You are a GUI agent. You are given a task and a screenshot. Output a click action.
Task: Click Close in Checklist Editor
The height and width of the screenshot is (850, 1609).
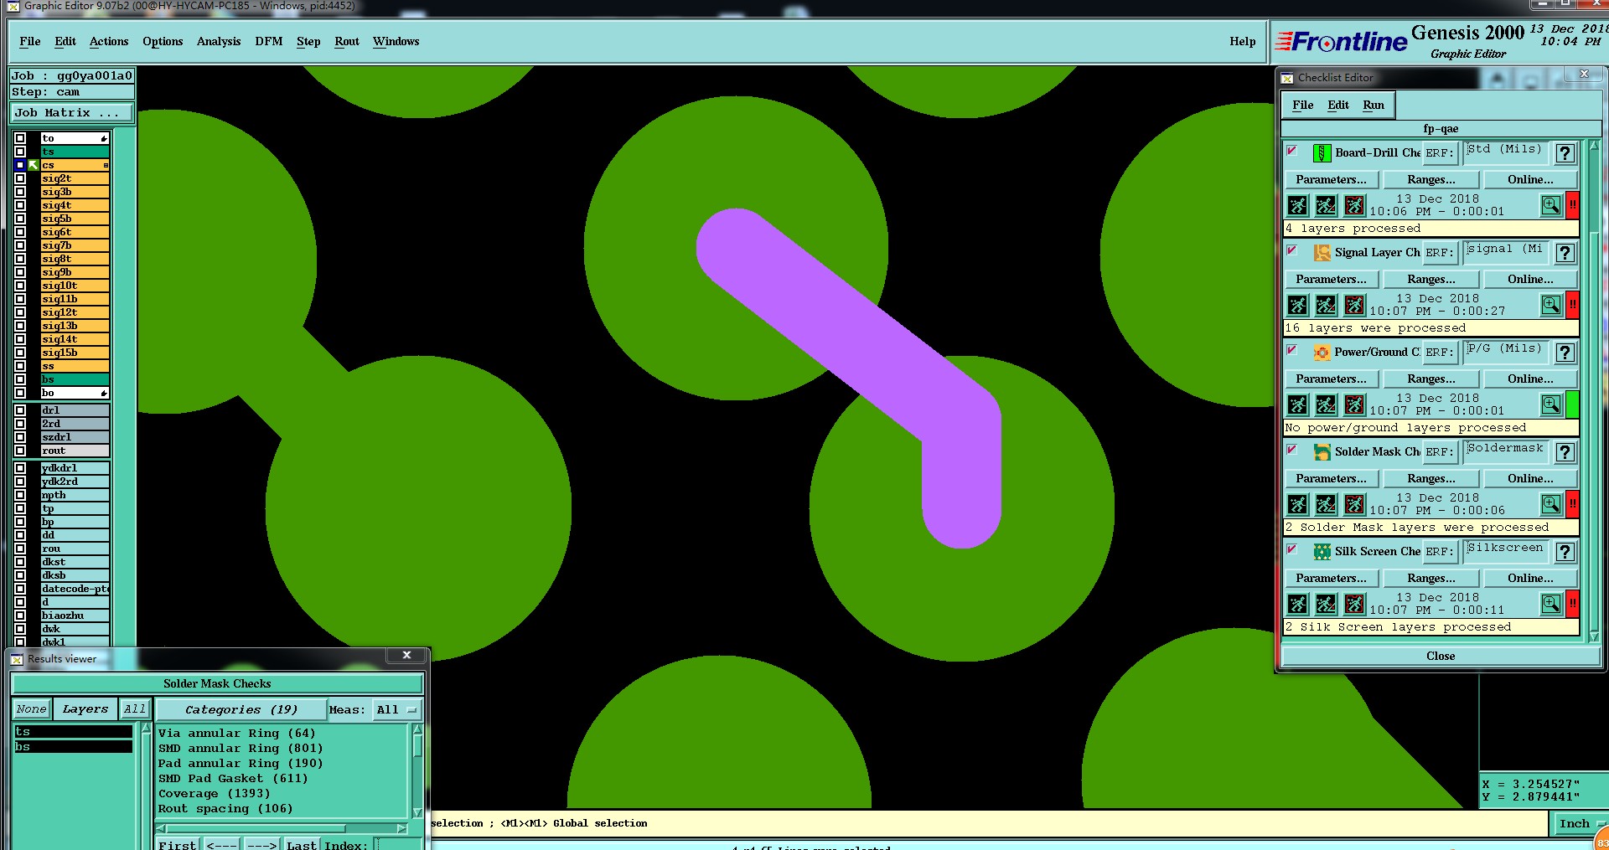coord(1441,656)
